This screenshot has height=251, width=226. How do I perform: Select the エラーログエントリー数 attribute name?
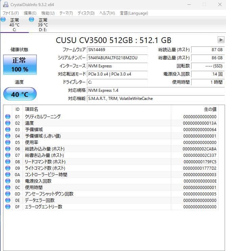pyautogui.click(x=43, y=207)
